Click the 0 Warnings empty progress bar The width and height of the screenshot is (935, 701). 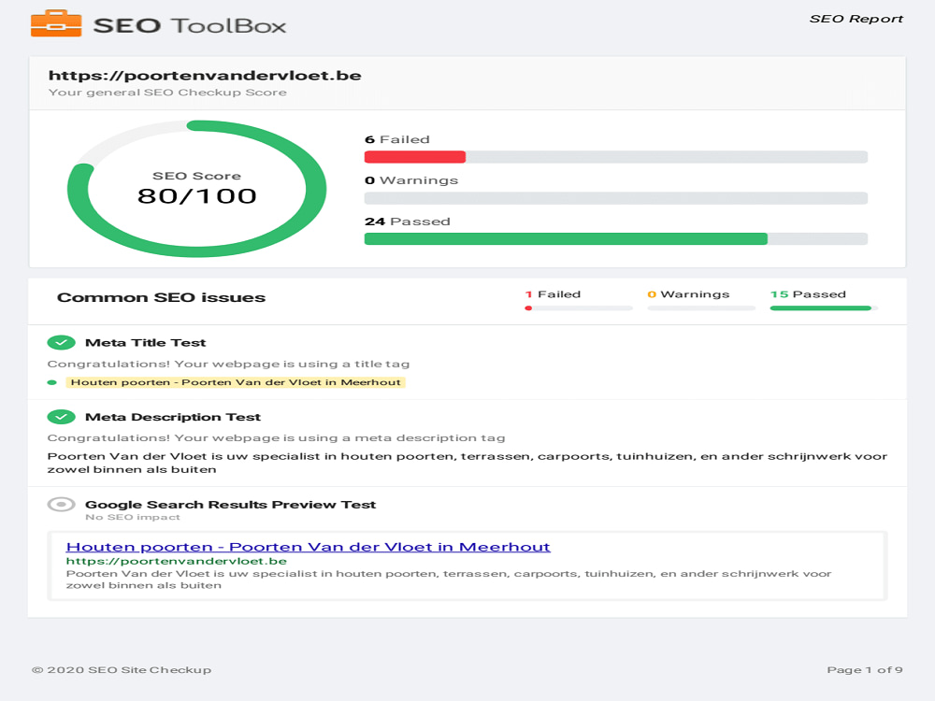616,198
